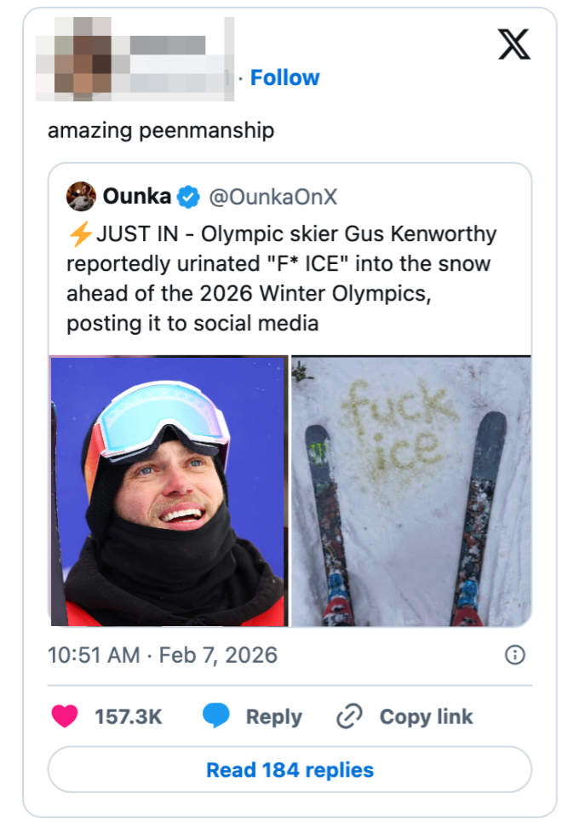Click the Reply text label
This screenshot has width=579, height=828.
tap(273, 717)
